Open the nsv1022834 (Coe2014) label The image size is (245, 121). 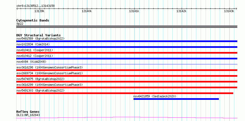pos(33,44)
